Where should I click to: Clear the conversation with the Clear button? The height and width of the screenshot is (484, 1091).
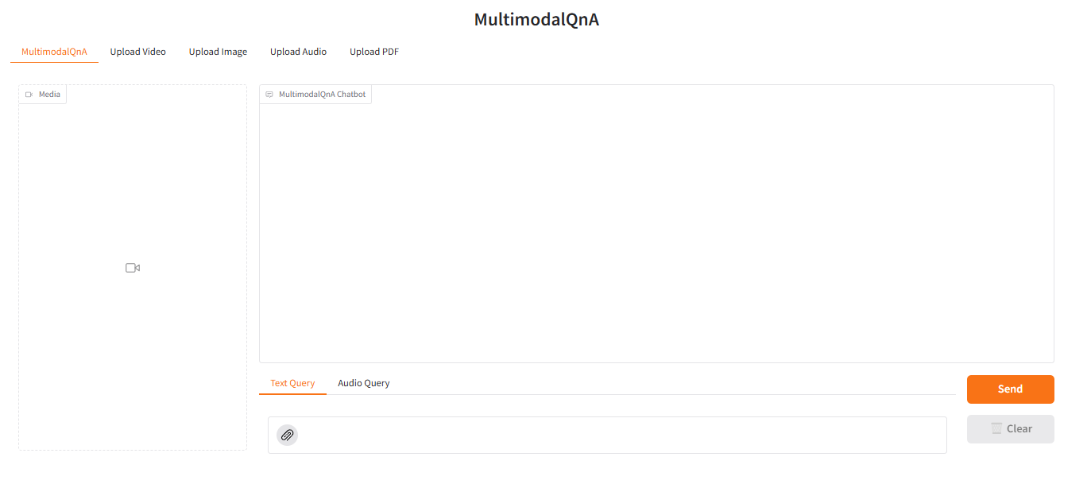pyautogui.click(x=1010, y=428)
